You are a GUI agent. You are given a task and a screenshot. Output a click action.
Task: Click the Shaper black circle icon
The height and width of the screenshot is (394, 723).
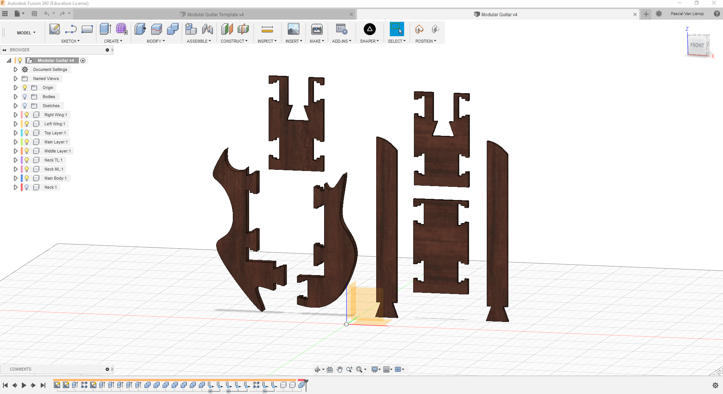tap(369, 29)
